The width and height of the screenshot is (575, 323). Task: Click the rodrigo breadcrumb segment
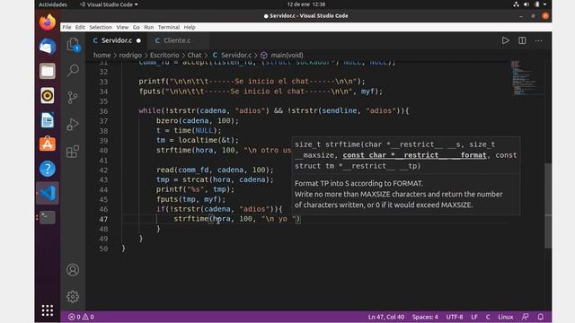point(130,55)
